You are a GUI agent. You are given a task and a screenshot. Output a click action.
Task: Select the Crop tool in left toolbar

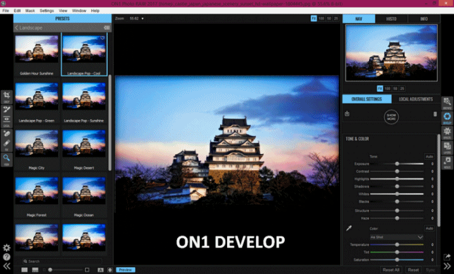(x=6, y=96)
